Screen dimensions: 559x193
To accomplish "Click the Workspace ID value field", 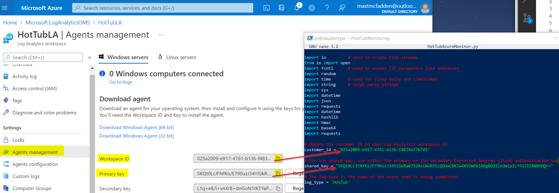I will [x=238, y=159].
